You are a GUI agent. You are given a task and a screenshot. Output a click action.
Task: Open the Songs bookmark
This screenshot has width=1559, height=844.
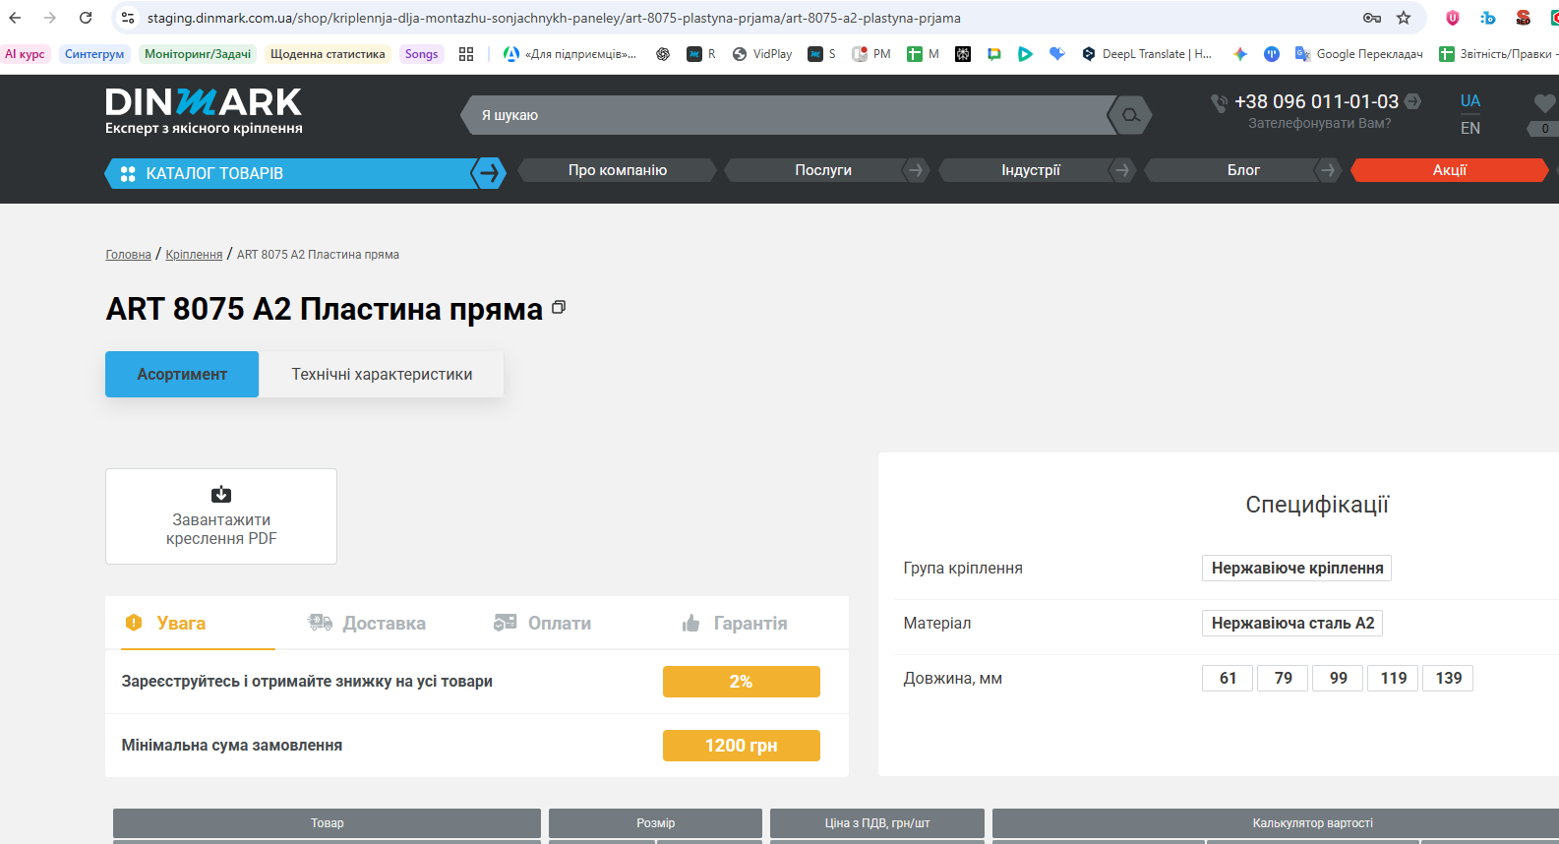(421, 54)
